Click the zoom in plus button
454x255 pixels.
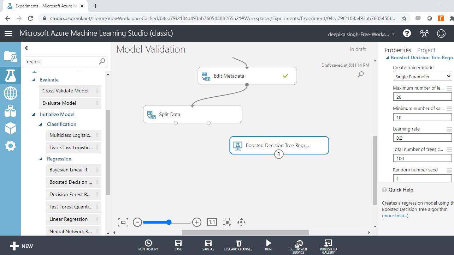click(x=197, y=222)
